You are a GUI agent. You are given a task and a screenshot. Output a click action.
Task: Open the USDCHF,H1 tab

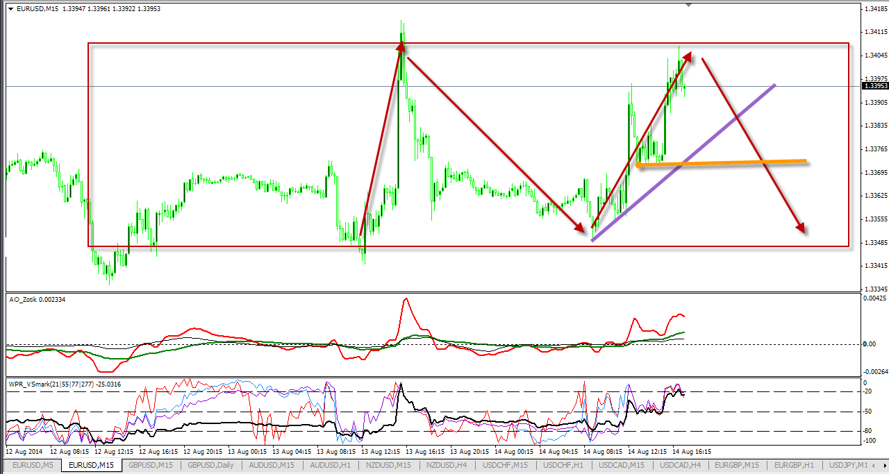563,465
